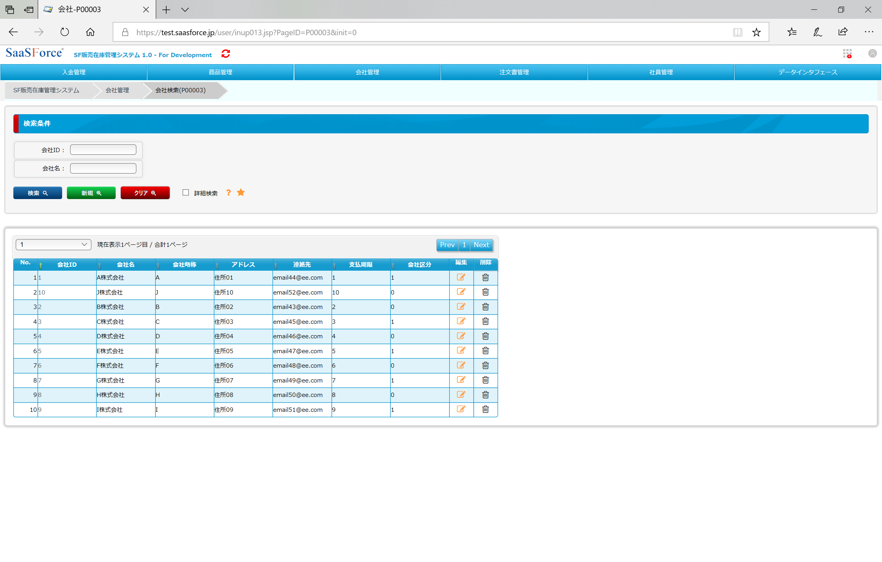
Task: Open browser settings and more menu
Action: coord(869,32)
